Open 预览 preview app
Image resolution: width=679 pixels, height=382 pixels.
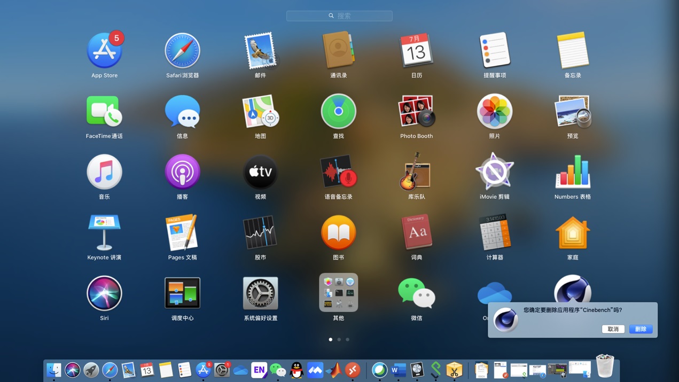(573, 111)
